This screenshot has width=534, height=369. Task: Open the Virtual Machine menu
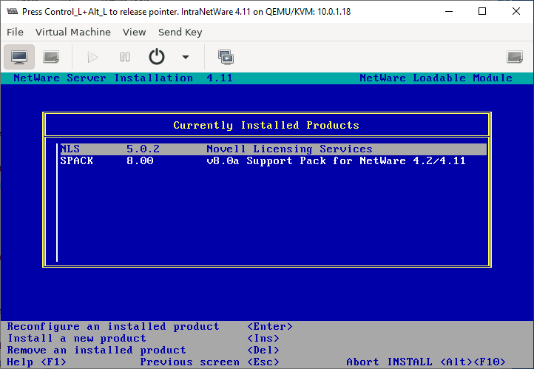pos(73,32)
